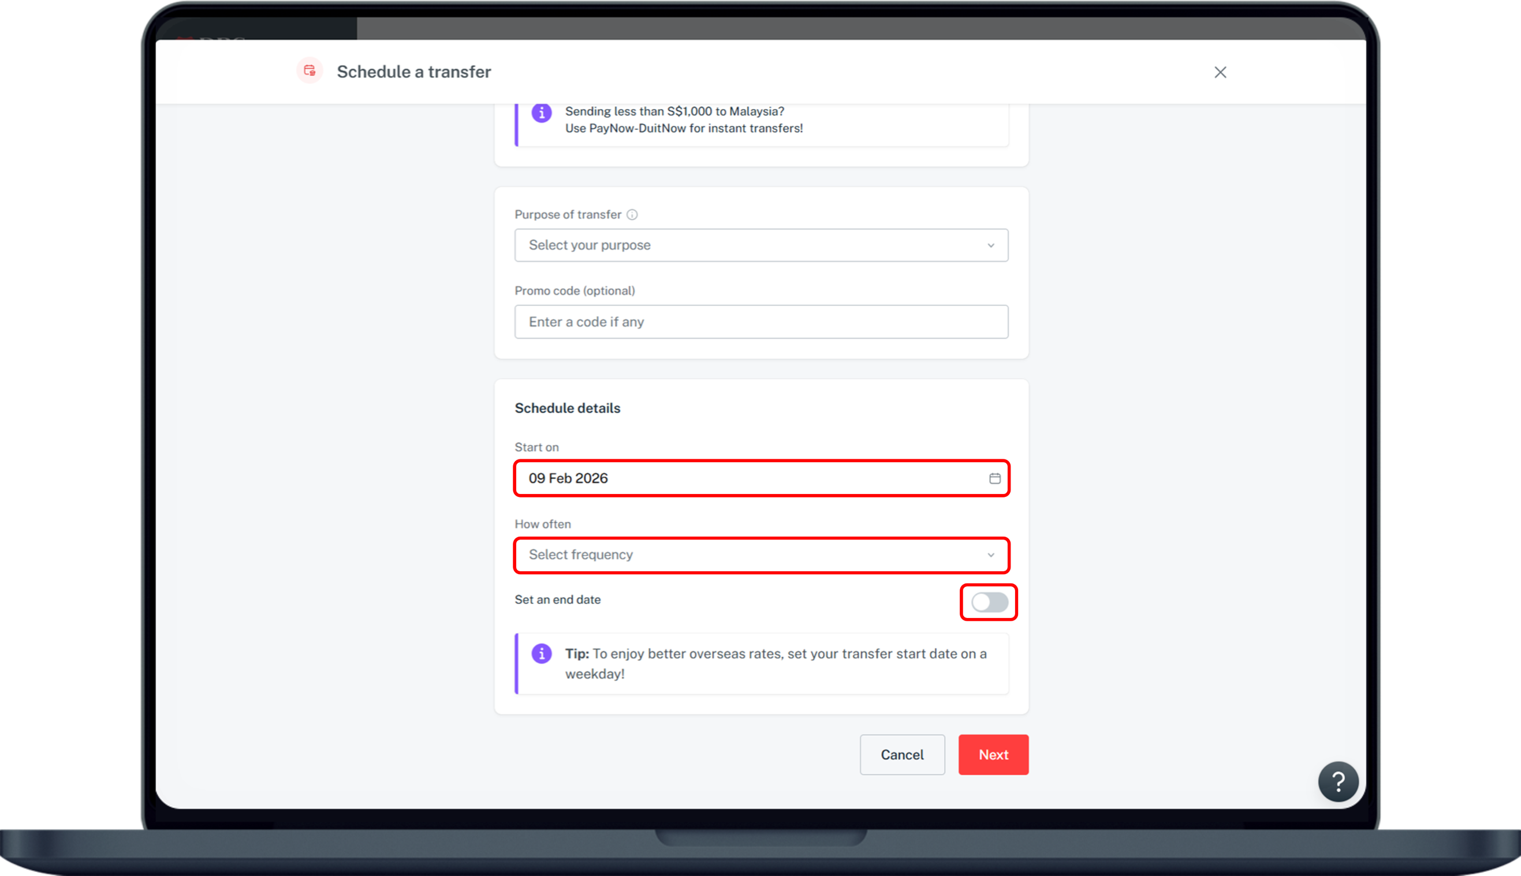The image size is (1521, 876).
Task: Click the schedule transfer calendar icon in header
Action: coord(310,71)
